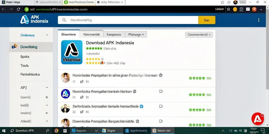269x134 pixels.
Task: Click the yellow circle extension icon
Action: click(235, 9)
